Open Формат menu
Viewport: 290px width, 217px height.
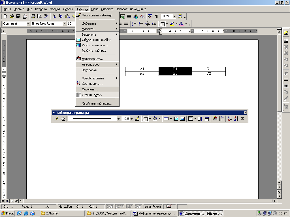click(x=55, y=9)
